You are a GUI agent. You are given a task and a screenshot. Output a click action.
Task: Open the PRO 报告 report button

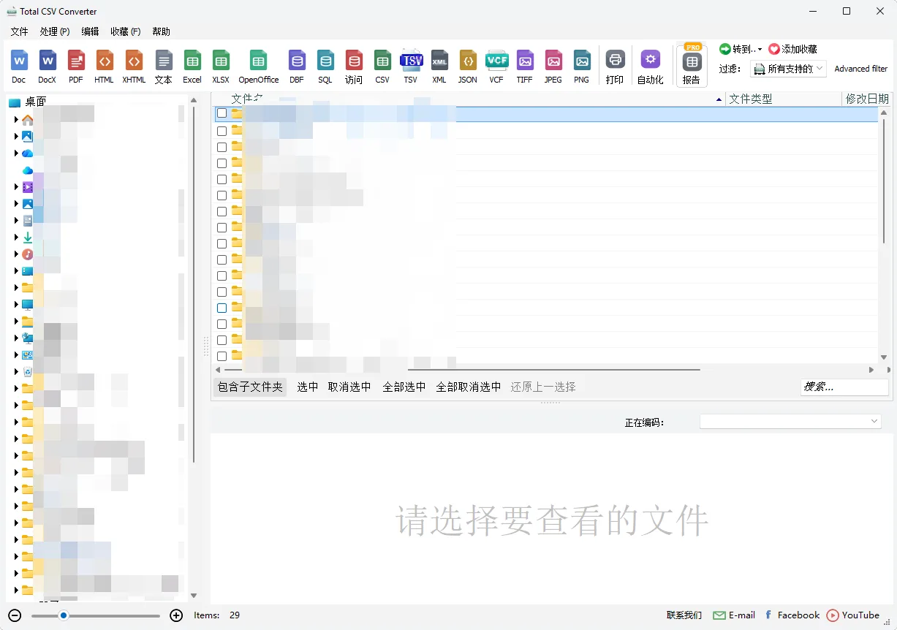692,66
